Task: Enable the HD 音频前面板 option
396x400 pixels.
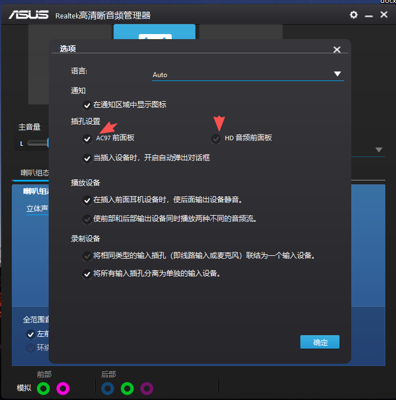Action: pos(216,138)
